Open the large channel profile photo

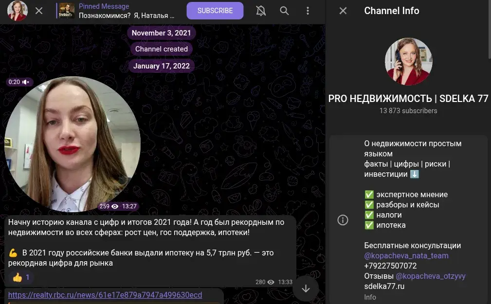point(408,62)
